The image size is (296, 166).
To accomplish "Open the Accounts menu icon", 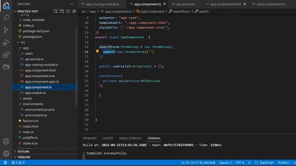I will tap(6, 142).
